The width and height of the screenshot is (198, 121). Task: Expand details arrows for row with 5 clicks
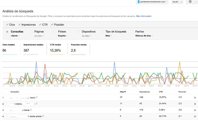click(195, 116)
